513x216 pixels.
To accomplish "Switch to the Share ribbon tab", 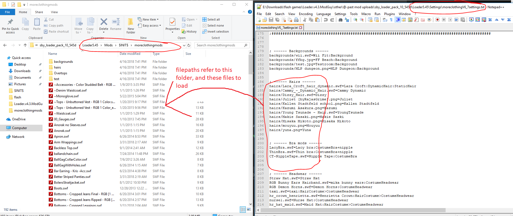I will (39, 12).
